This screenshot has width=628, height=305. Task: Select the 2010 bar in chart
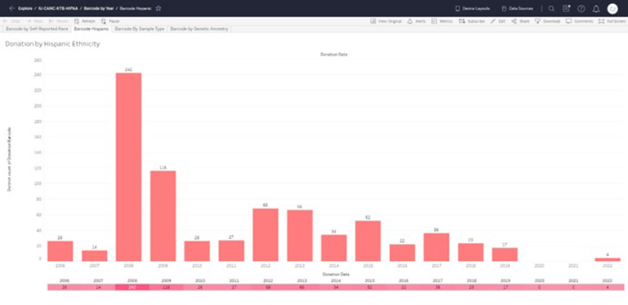pyautogui.click(x=197, y=251)
